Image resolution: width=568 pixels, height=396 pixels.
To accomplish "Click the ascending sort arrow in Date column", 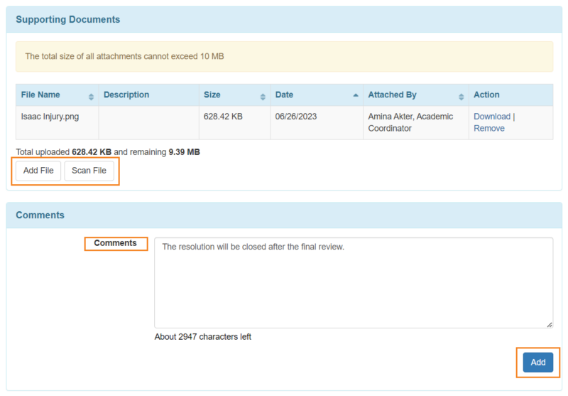I will [x=355, y=95].
